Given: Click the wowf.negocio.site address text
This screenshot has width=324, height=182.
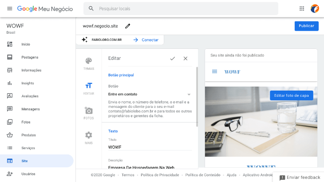Looking at the screenshot, I should (100, 26).
